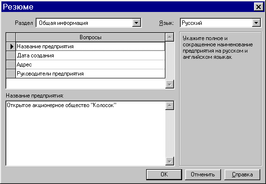Expand the Язык language dropdown arrow
This screenshot has width=266, height=184.
pos(256,22)
